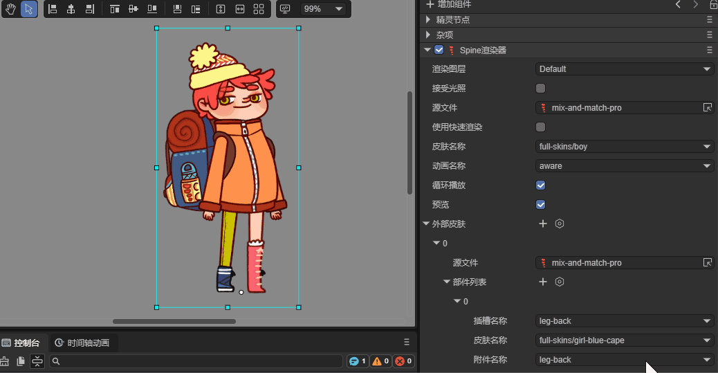Add a new external skin with plus
The height and width of the screenshot is (373, 718).
pos(543,224)
